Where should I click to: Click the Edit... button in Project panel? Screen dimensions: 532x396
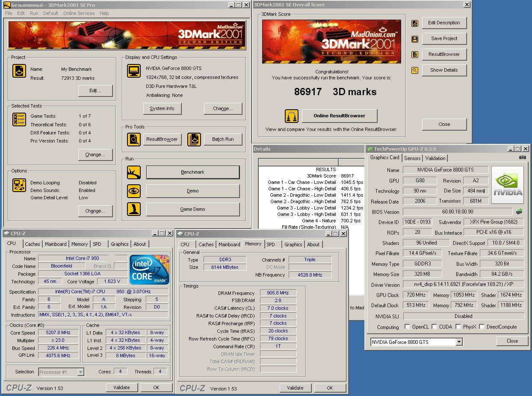(95, 91)
